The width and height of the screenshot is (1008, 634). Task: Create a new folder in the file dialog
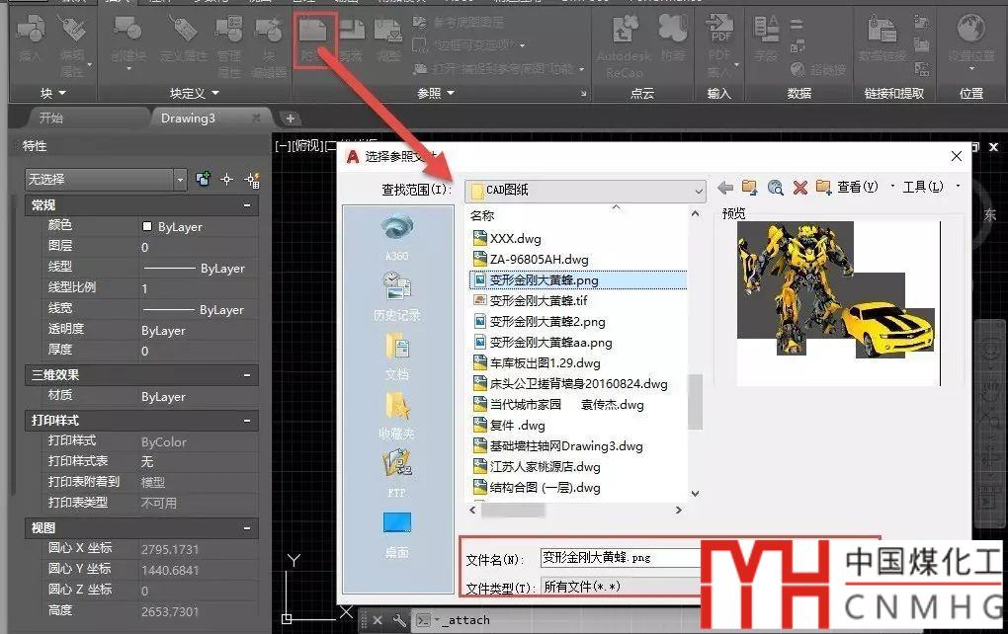823,187
